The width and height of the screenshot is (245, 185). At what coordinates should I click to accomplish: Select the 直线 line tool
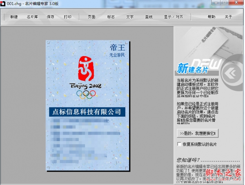pos(149,17)
